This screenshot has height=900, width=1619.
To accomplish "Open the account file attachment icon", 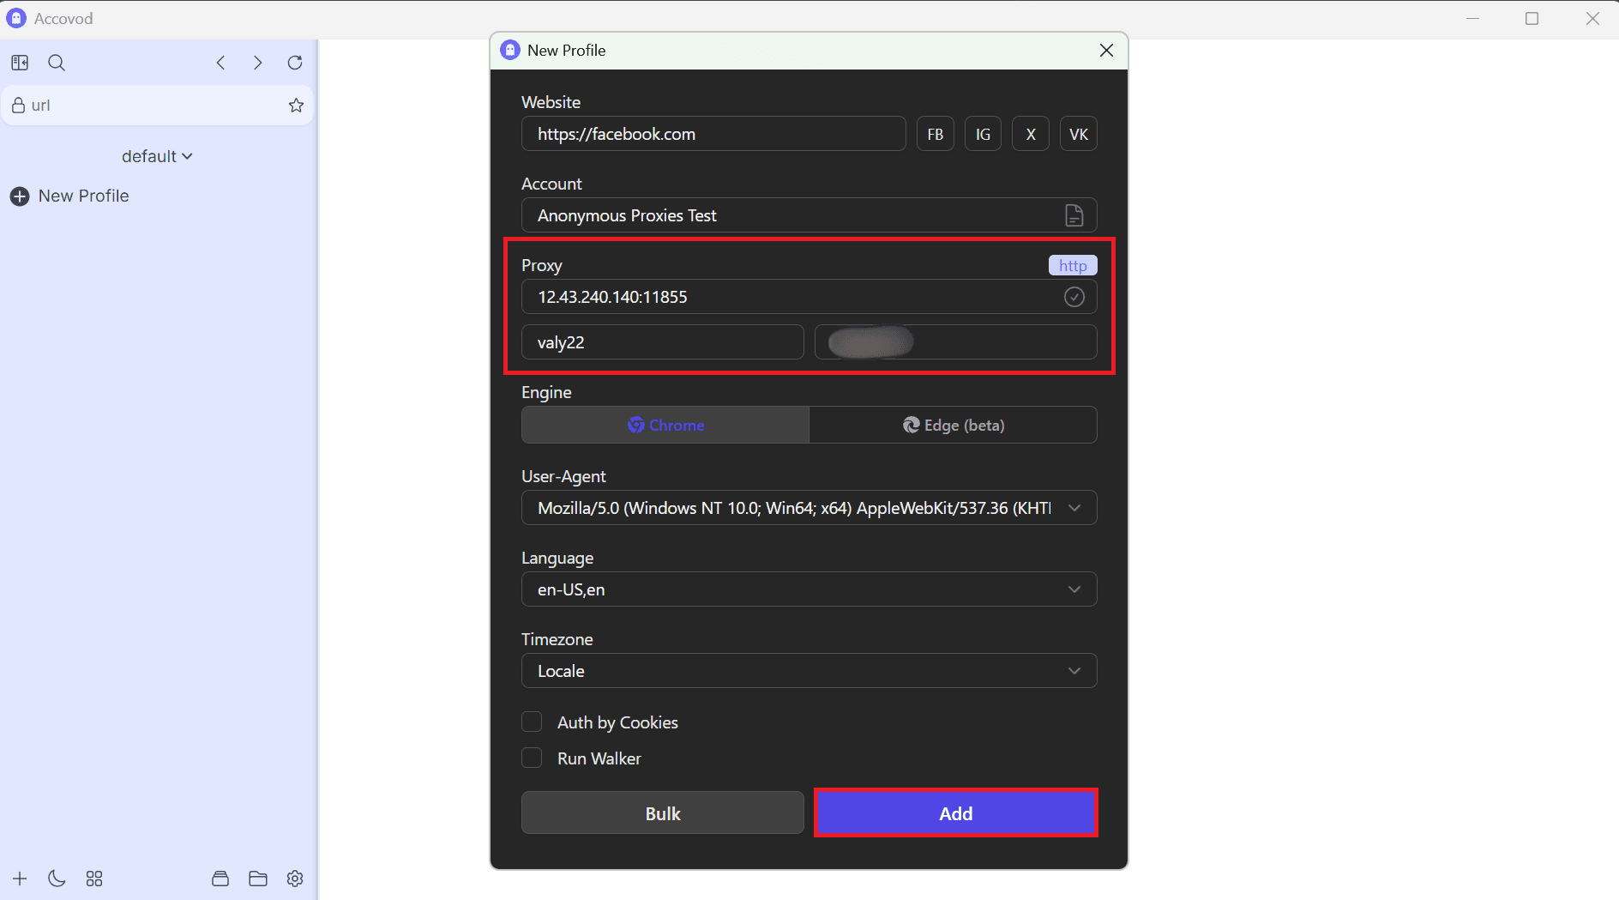I will [1075, 214].
